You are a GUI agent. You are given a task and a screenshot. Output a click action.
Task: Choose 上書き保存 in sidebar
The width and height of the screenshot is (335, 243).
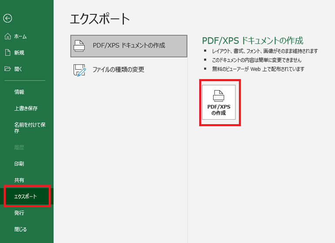pyautogui.click(x=27, y=108)
